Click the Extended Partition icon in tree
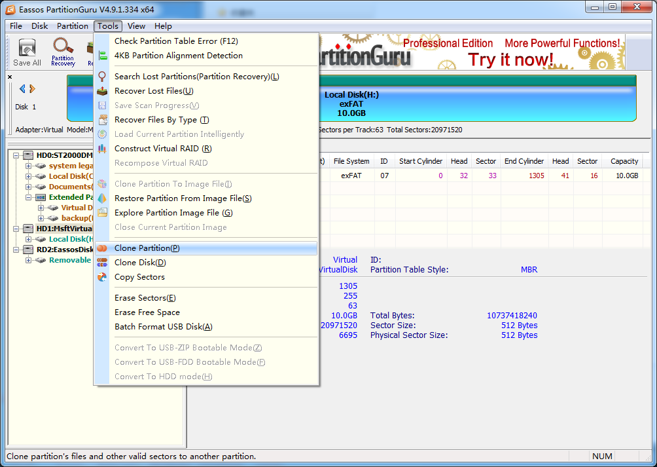Screen dimensions: 657x467 tap(41, 197)
